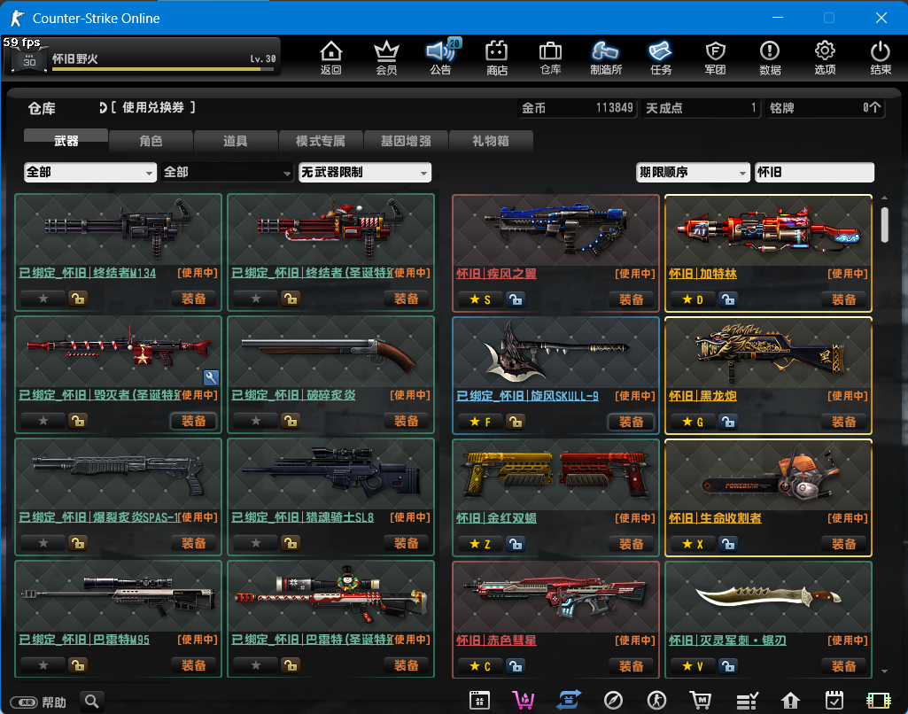Switch to the 武器 tab
The image size is (908, 714).
[x=66, y=140]
